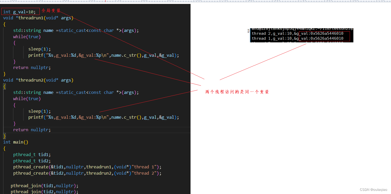
Task: Click 'while(true)' in the threadrun2 function
Action: [x=27, y=99]
